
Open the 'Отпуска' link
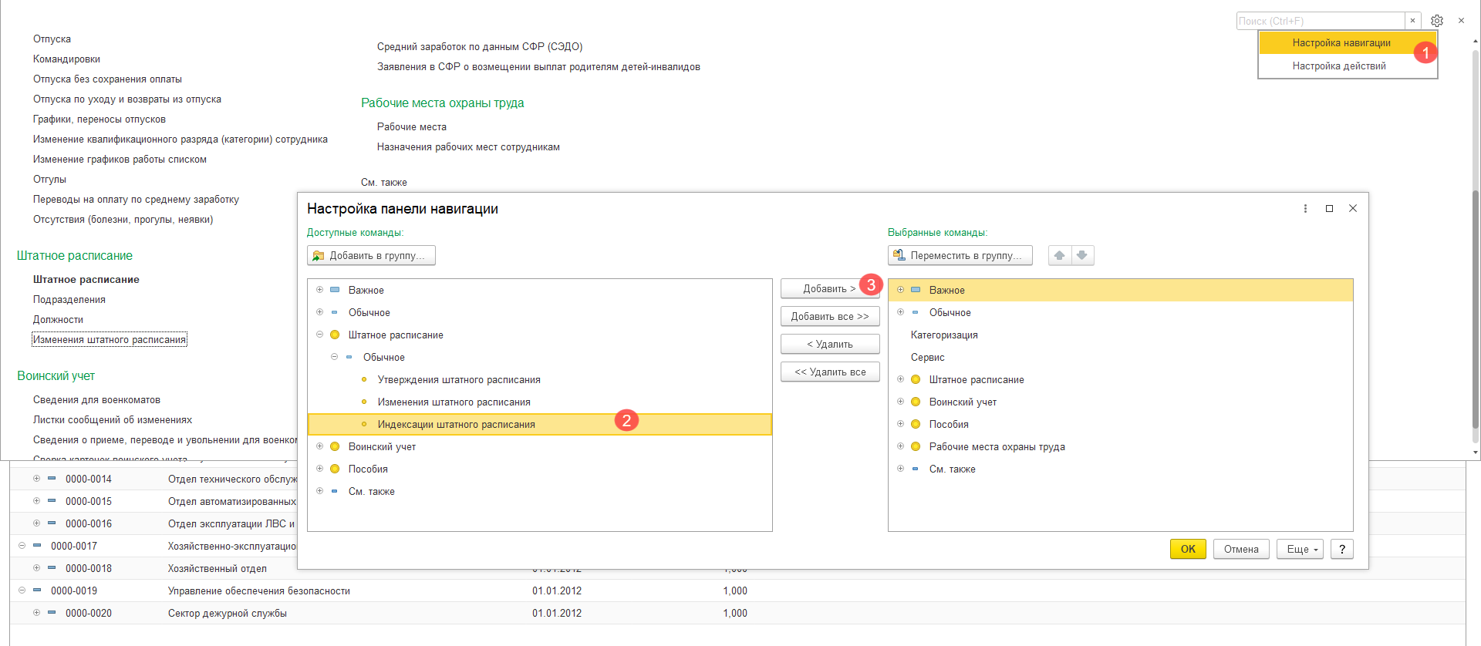[x=52, y=39]
